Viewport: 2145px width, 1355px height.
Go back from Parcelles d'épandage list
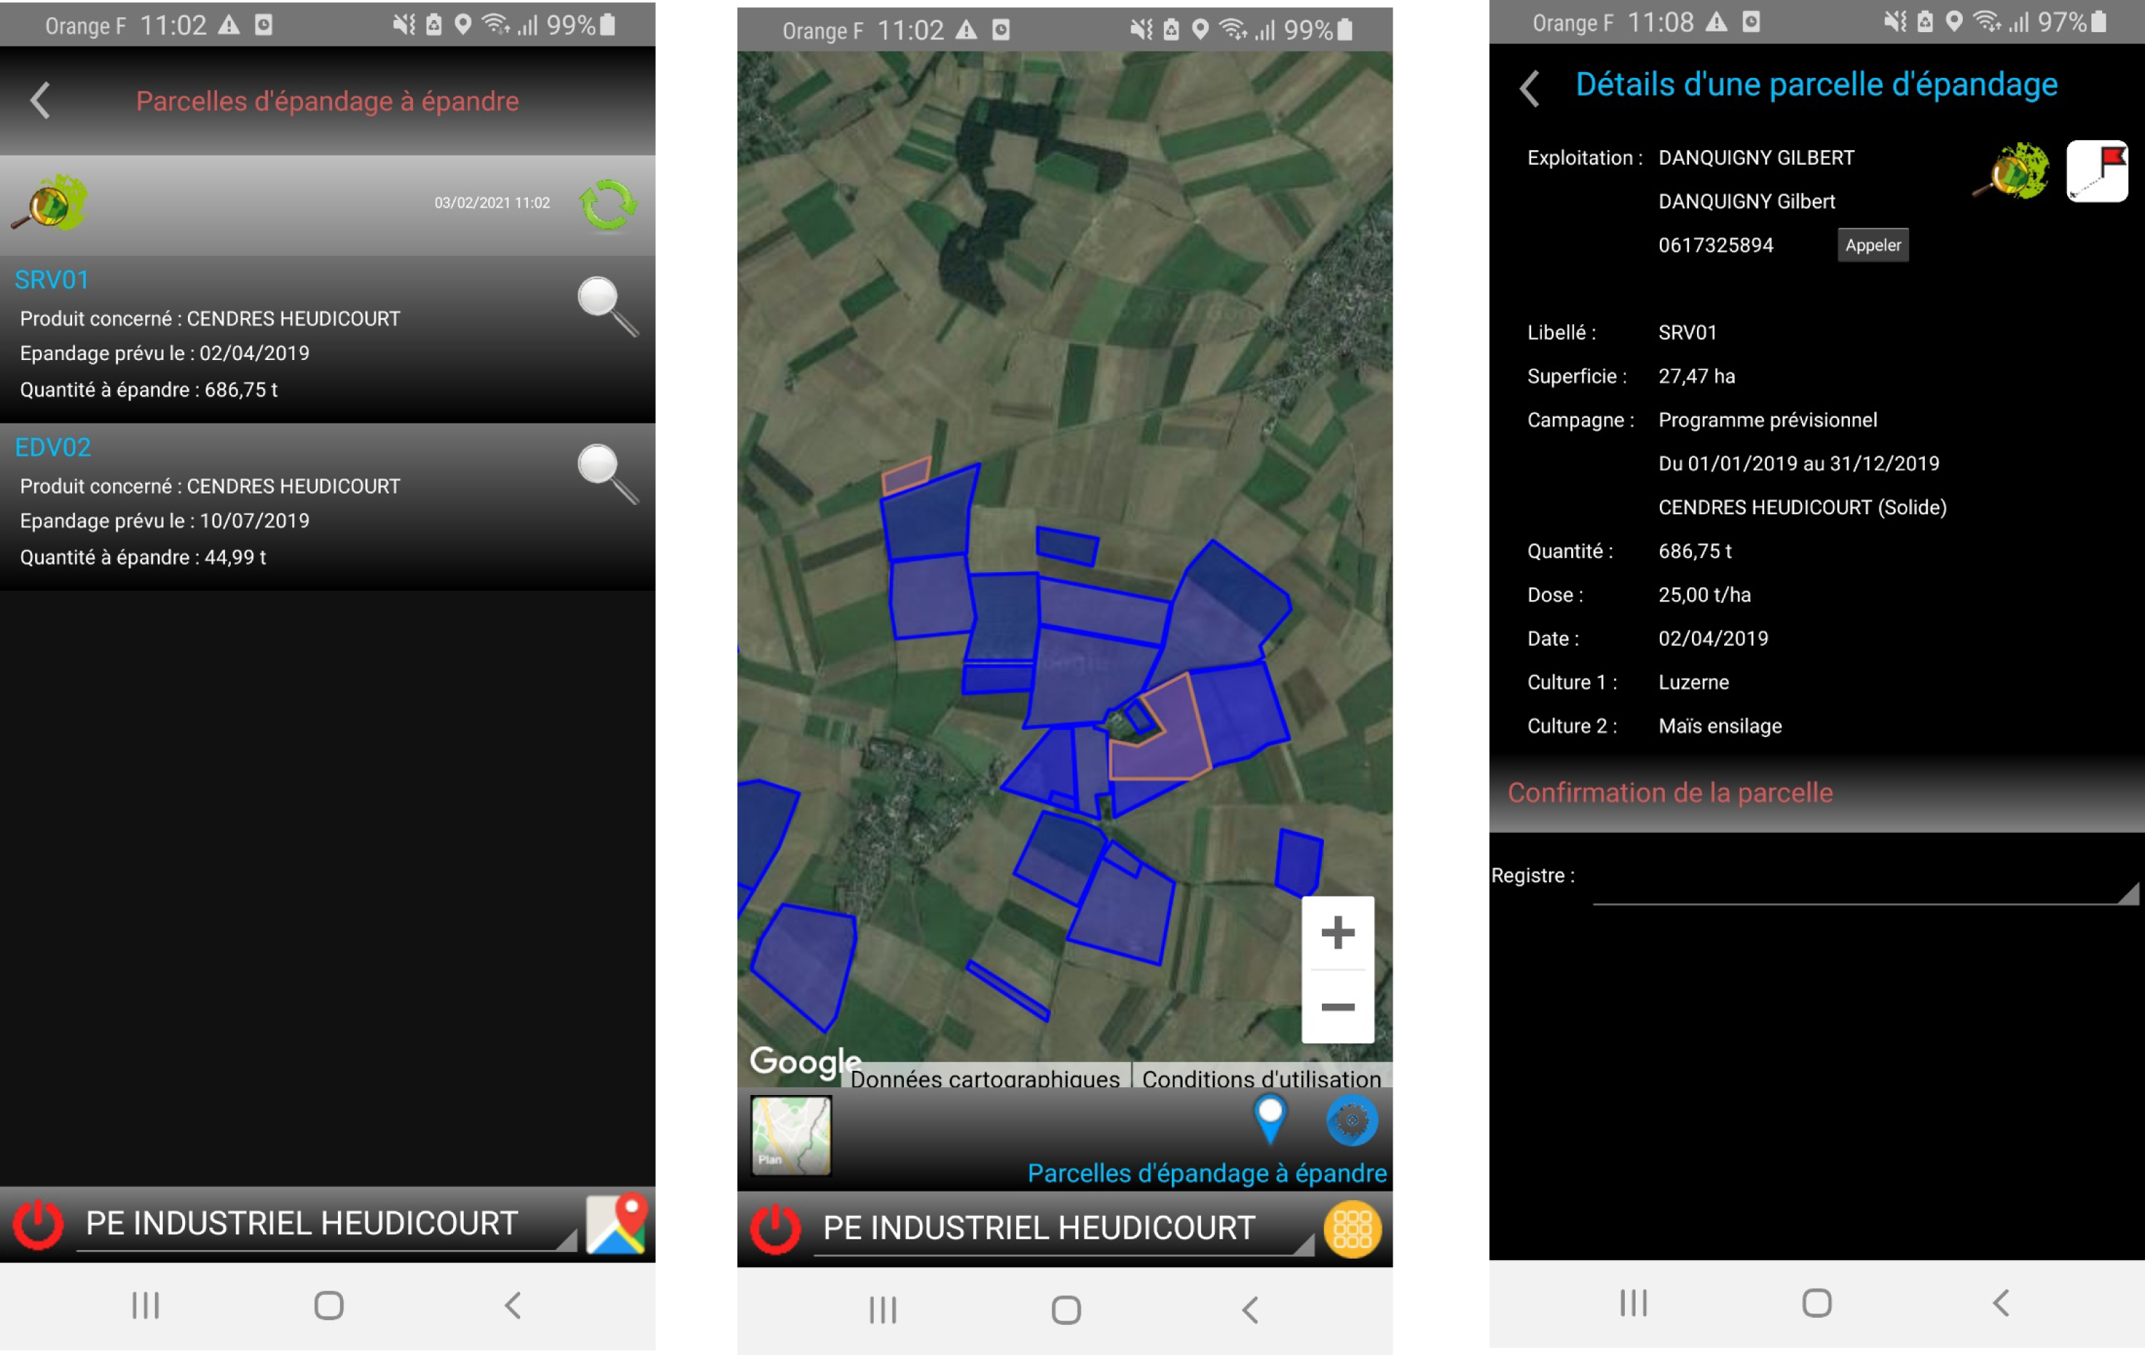point(40,101)
